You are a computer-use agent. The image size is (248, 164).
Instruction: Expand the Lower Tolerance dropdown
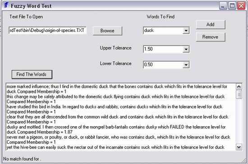(x=186, y=64)
